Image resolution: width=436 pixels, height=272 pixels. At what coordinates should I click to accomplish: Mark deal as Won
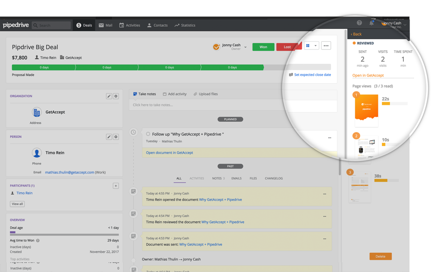263,47
